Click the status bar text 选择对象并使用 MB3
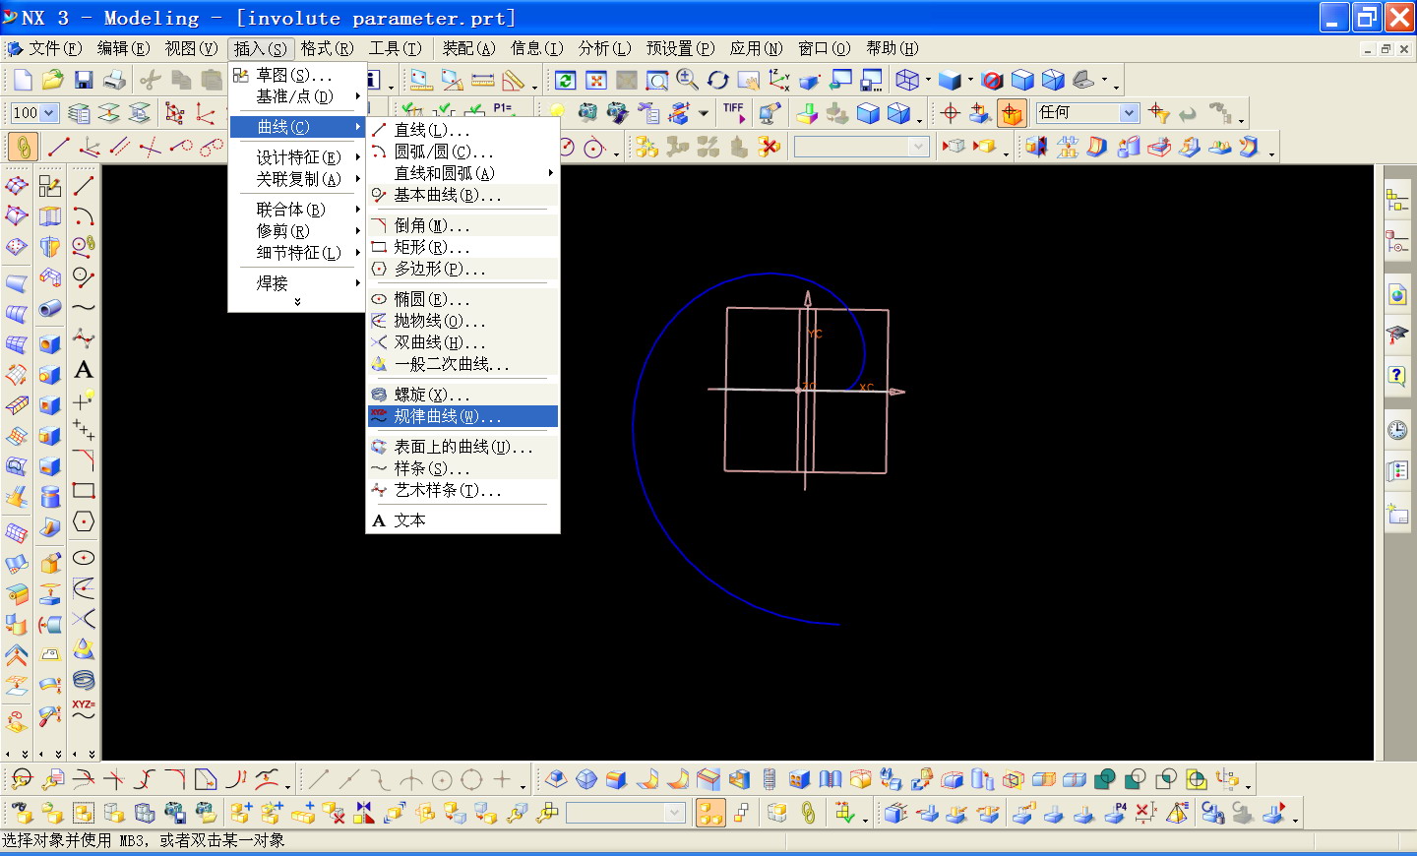 73,840
